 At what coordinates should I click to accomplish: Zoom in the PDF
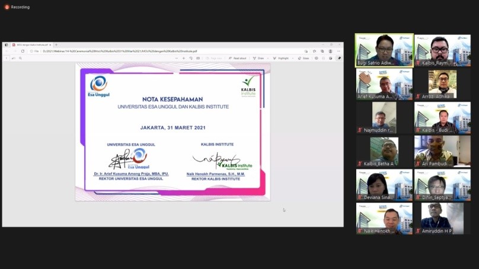(184, 58)
